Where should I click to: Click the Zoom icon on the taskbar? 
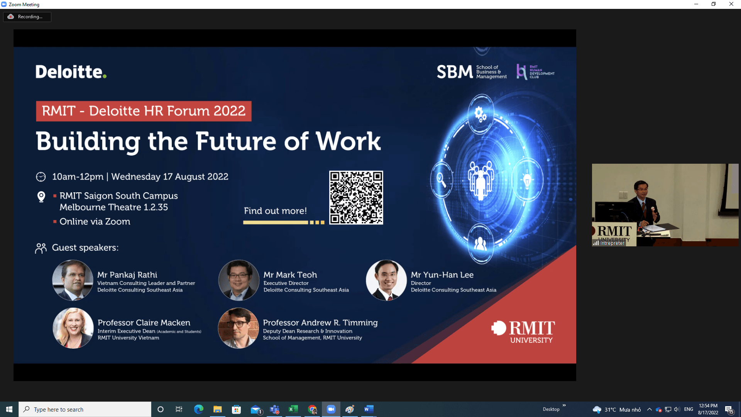click(331, 409)
